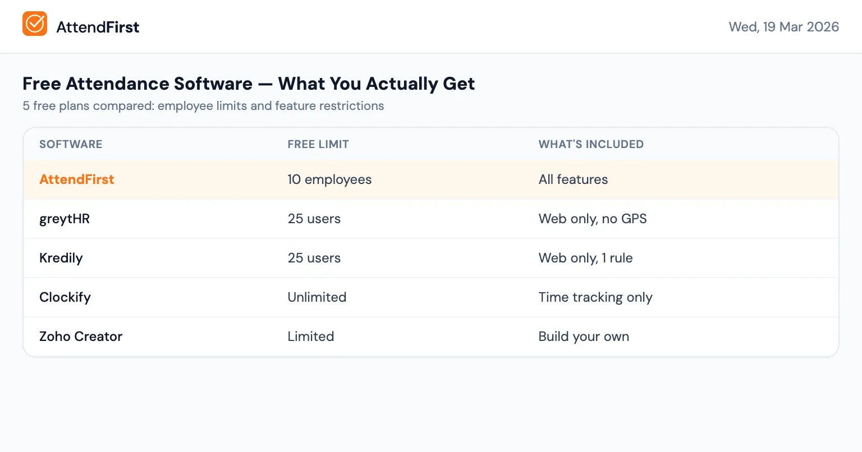Select the '10 employees' limit cell
The image size is (862, 452).
tap(329, 179)
